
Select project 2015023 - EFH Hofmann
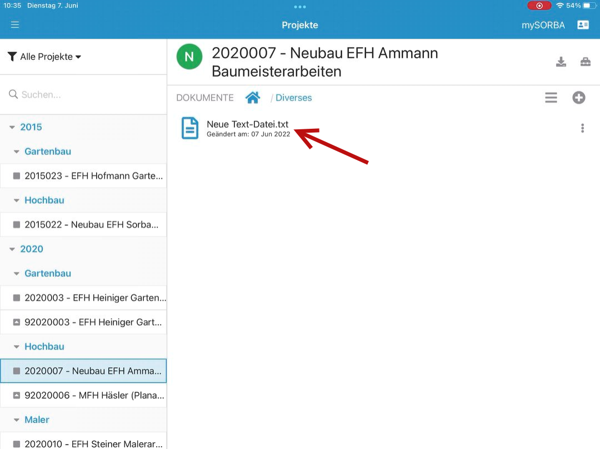pyautogui.click(x=89, y=176)
